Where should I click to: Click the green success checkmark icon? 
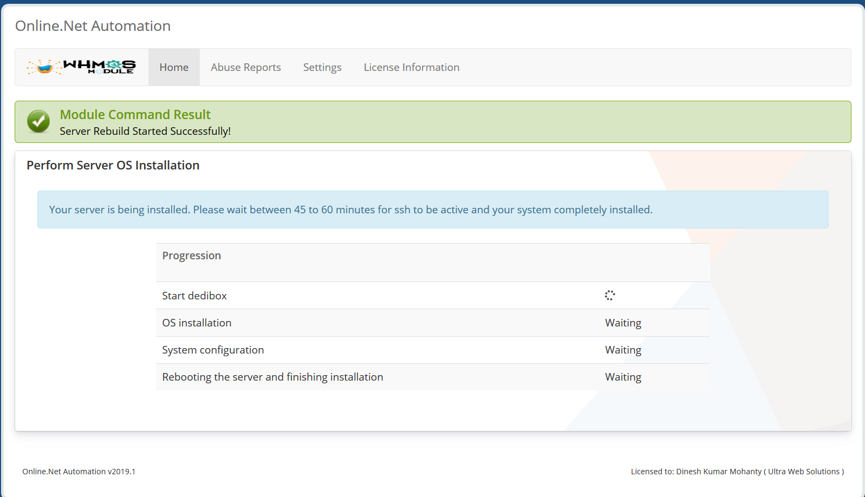(38, 121)
